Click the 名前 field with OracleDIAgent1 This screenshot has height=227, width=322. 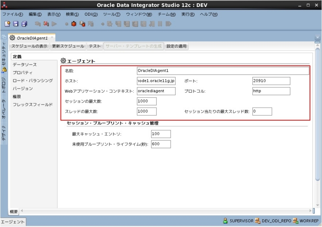coord(223,71)
